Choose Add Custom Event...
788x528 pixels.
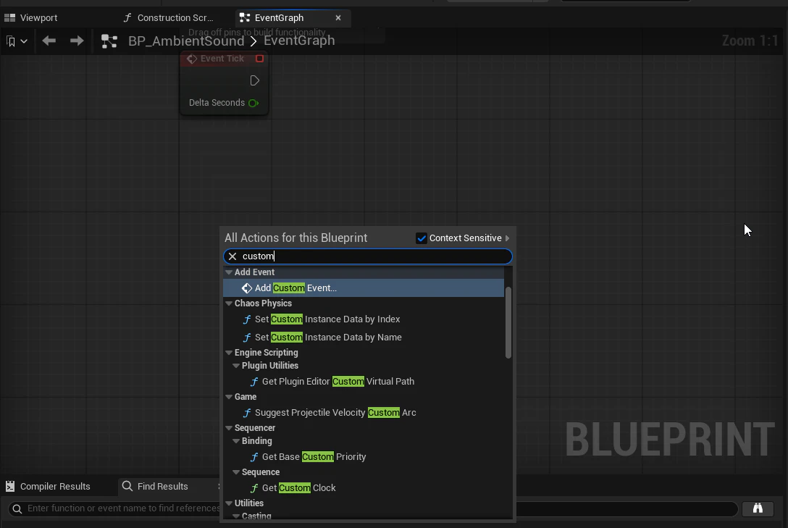click(364, 288)
